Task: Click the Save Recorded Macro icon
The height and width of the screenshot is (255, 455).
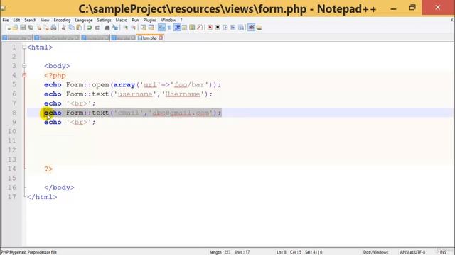Action: 241,28
